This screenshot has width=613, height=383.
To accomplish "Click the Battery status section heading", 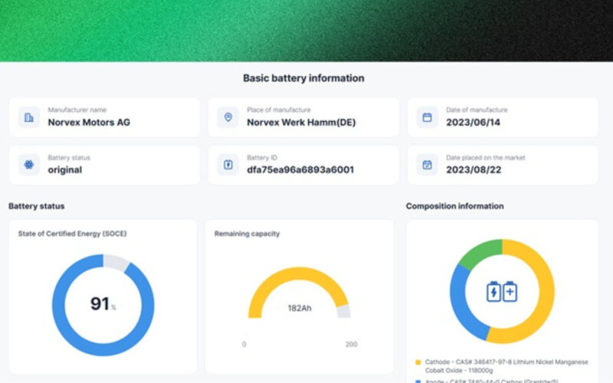I will [x=36, y=206].
